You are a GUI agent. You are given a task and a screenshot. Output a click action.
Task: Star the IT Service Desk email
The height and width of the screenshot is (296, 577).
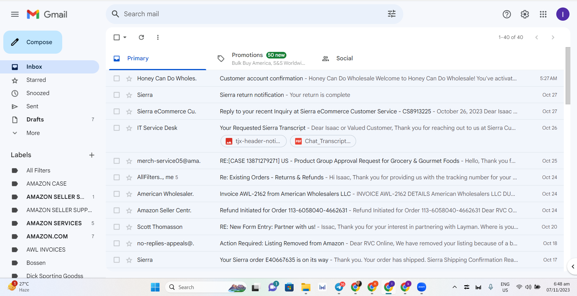click(x=129, y=128)
